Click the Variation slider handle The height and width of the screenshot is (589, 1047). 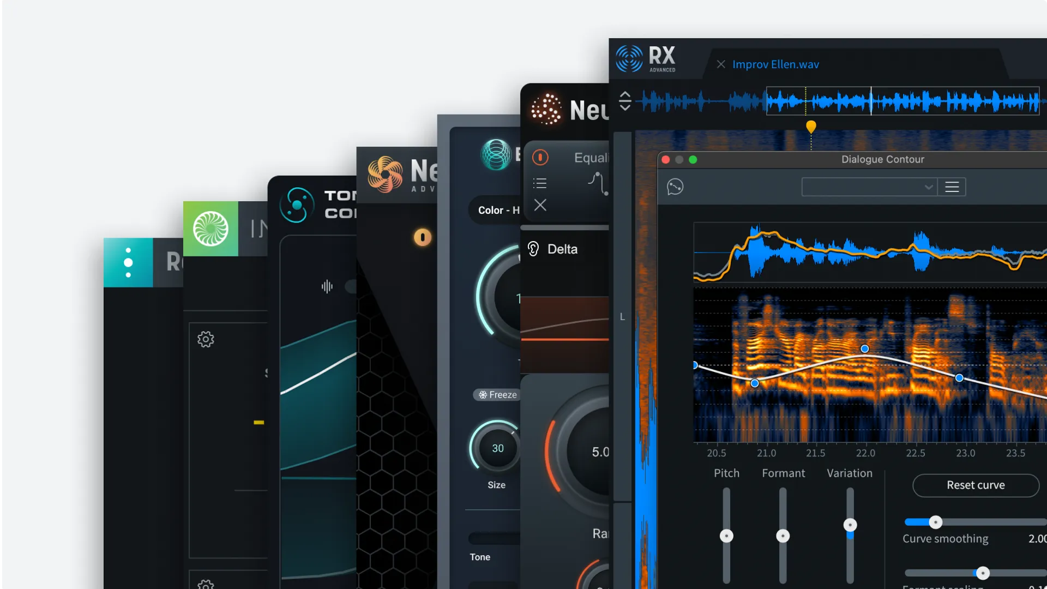(x=849, y=525)
